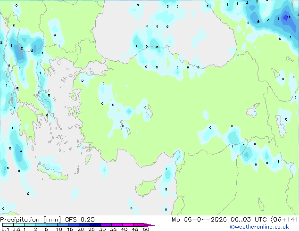
Task: Click the '00..03 UTC' time label
Action: pos(249,220)
